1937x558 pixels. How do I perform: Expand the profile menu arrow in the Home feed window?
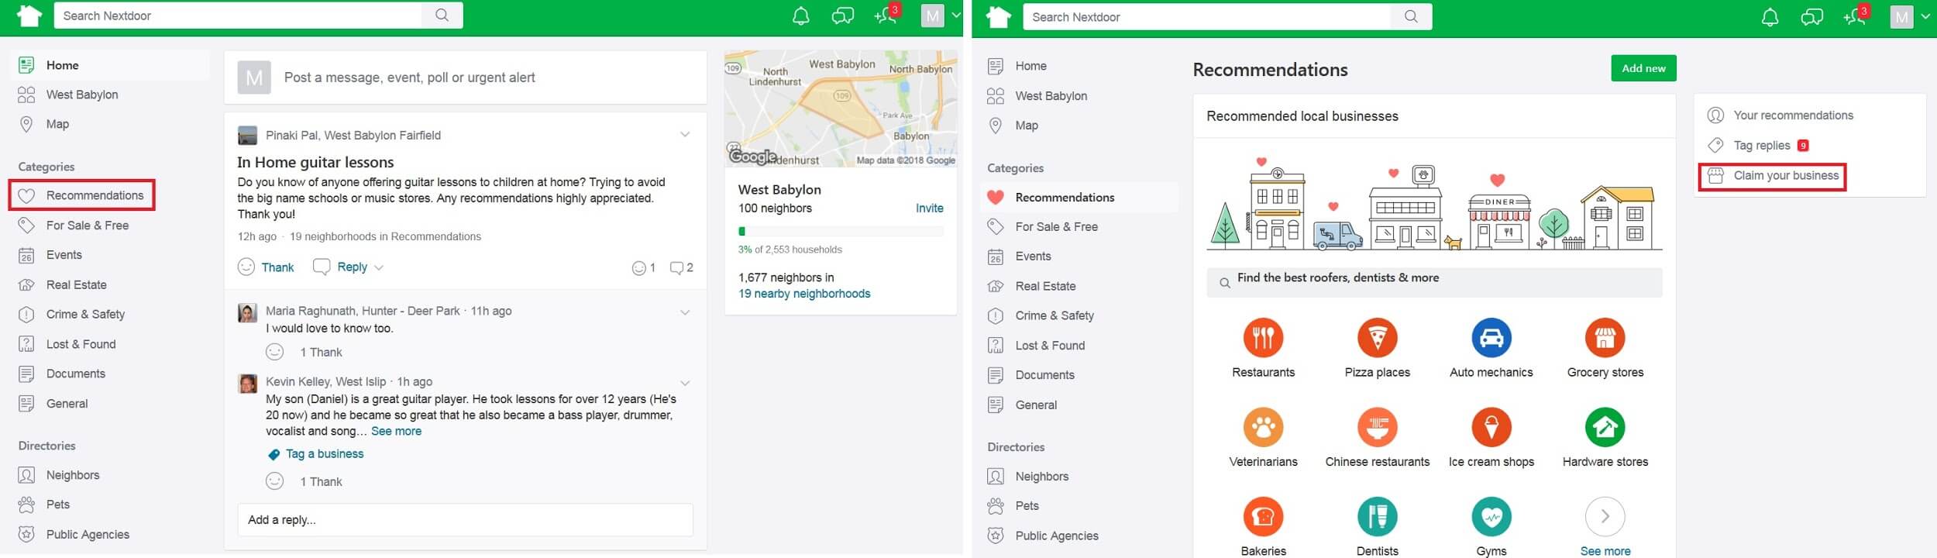tap(956, 15)
